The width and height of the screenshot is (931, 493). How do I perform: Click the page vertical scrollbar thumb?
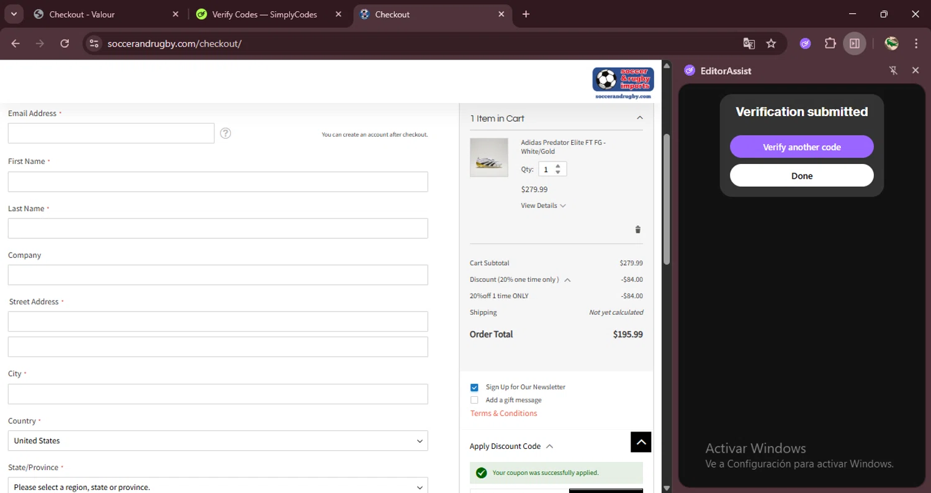point(667,199)
